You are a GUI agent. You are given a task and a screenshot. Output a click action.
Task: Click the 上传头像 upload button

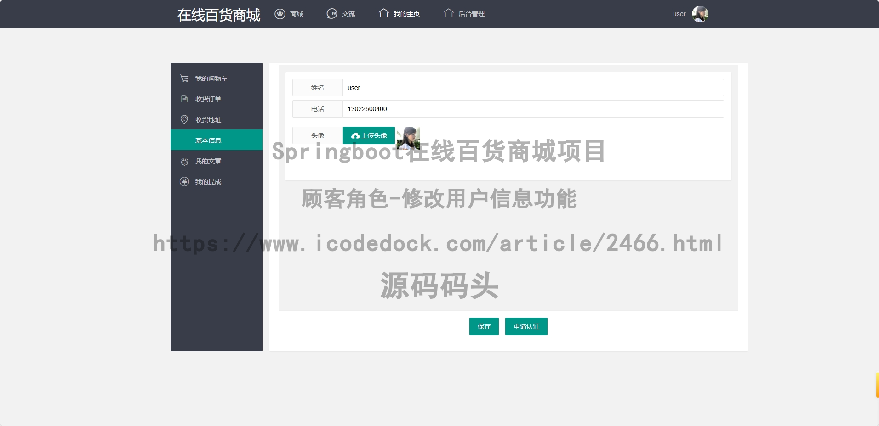coord(369,135)
